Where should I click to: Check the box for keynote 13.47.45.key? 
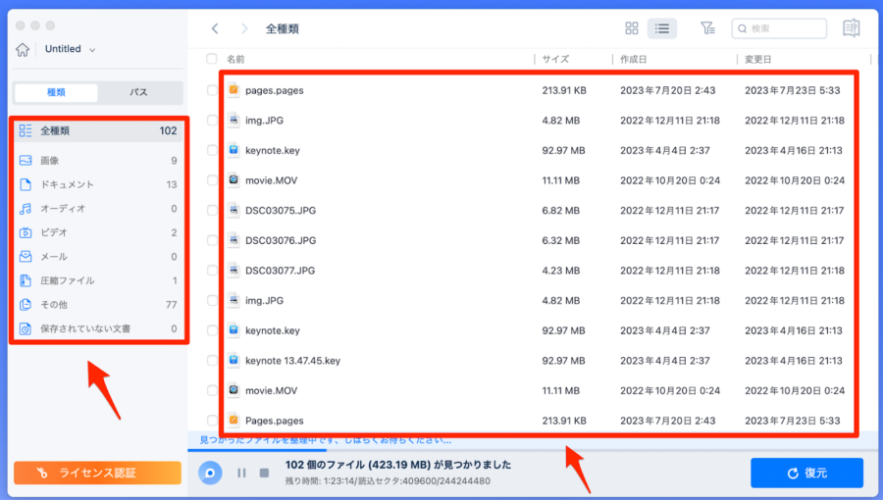(212, 361)
